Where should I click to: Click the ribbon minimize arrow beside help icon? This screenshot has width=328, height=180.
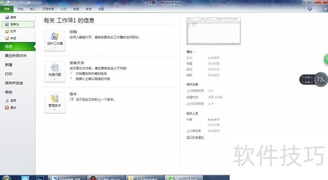click(x=304, y=9)
